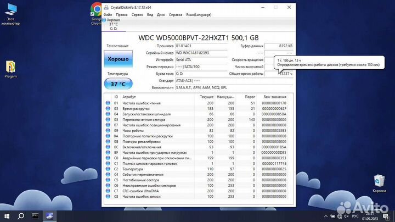
Task: Click status icon for Часы работы
Action: click(x=108, y=130)
